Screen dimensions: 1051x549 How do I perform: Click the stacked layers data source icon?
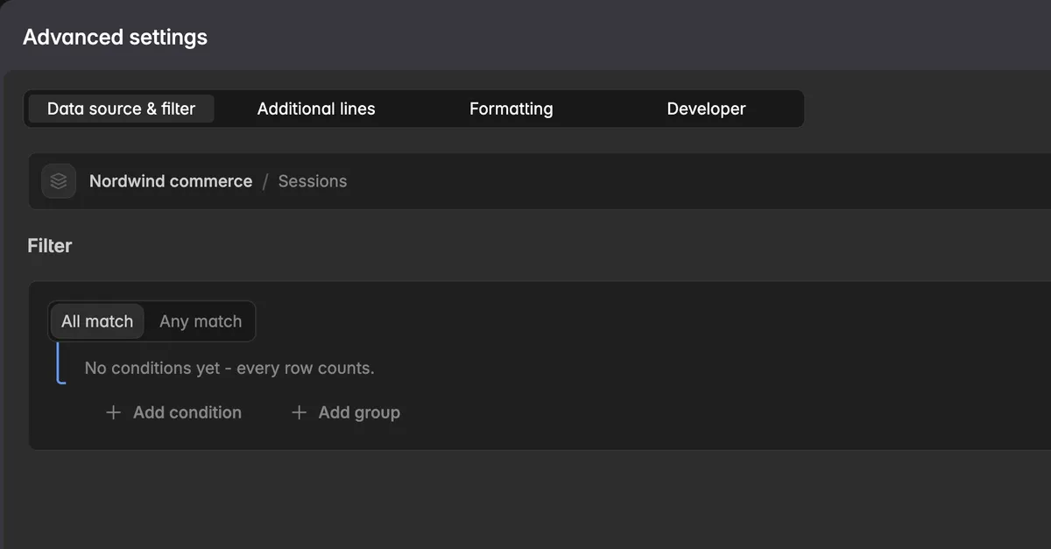59,181
